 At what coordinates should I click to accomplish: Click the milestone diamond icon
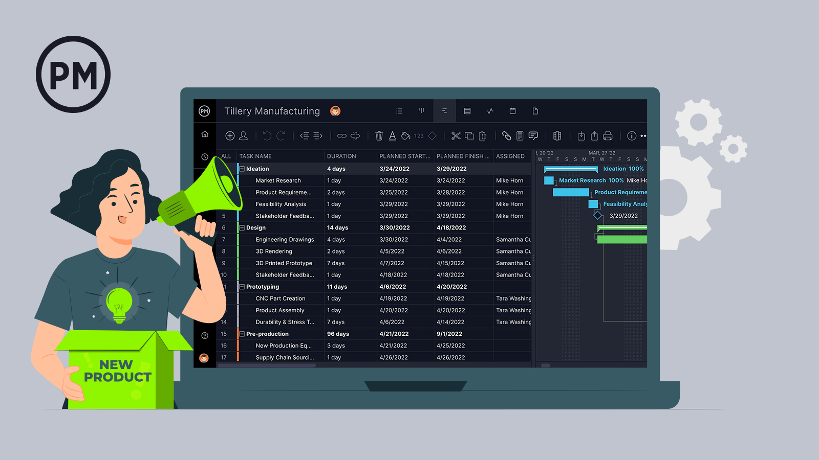432,136
